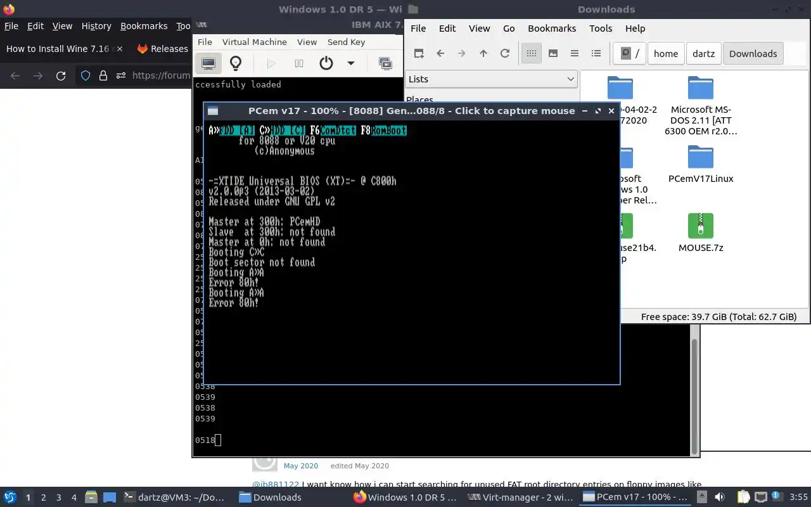This screenshot has height=507, width=811.
Task: Open the Virtual Machine menu
Action: [x=254, y=42]
